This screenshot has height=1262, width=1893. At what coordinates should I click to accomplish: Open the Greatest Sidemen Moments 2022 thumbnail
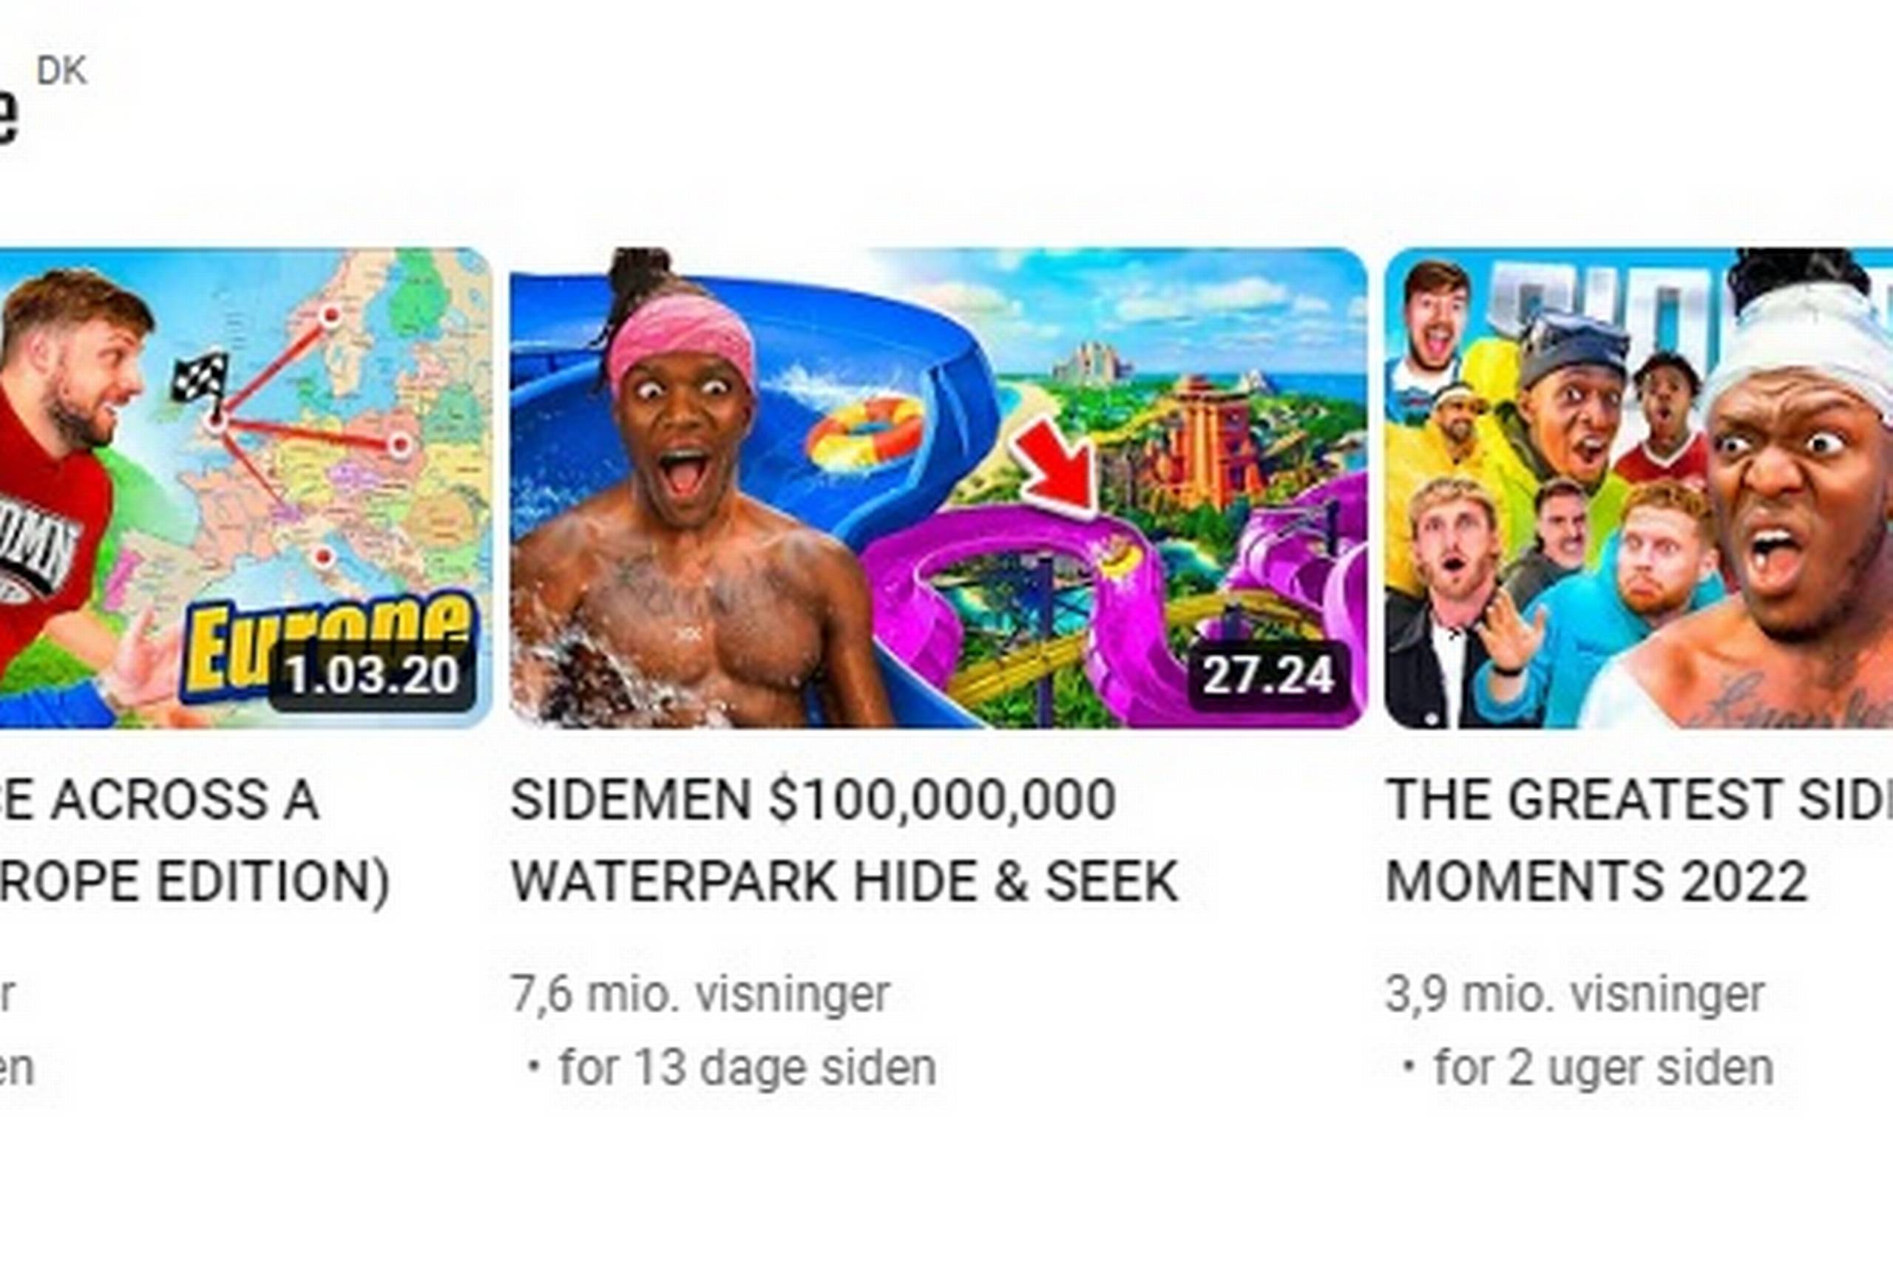tap(1639, 488)
